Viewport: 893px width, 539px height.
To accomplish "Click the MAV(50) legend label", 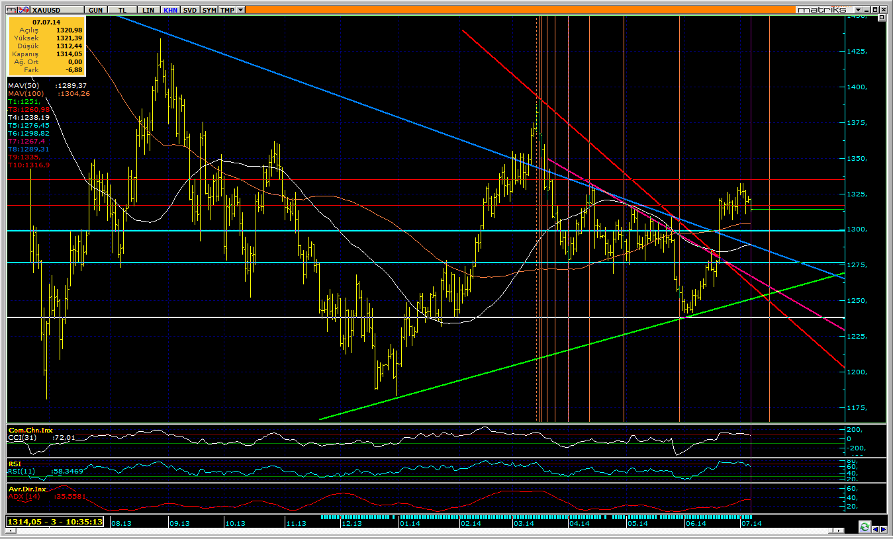I will click(x=23, y=86).
